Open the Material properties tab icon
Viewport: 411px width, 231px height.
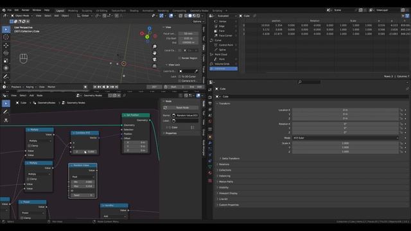(x=210, y=173)
